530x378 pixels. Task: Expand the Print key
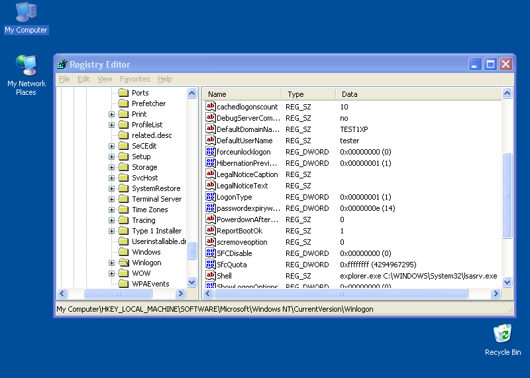click(111, 114)
